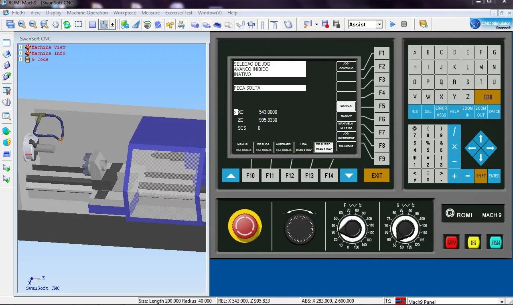Click the letter X key on keypad
This screenshot has width=513, height=305.
[441, 97]
